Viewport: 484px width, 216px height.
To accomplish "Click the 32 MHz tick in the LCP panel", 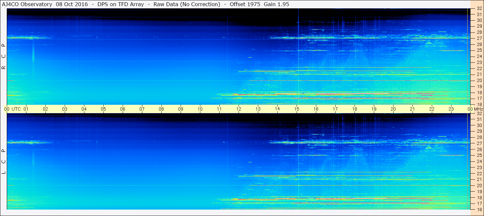I will coord(479,113).
